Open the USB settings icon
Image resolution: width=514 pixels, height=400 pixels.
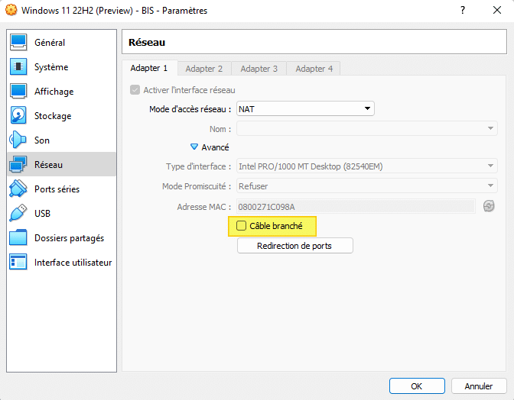[18, 214]
